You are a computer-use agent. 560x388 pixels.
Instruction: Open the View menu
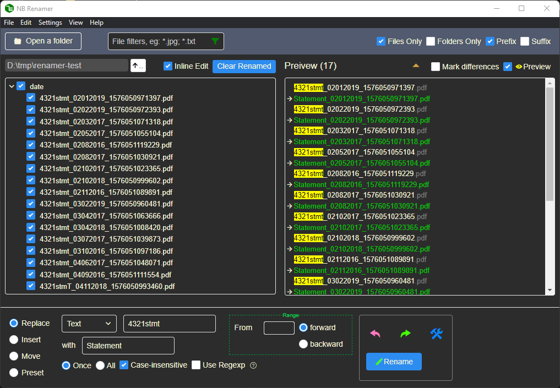(76, 23)
